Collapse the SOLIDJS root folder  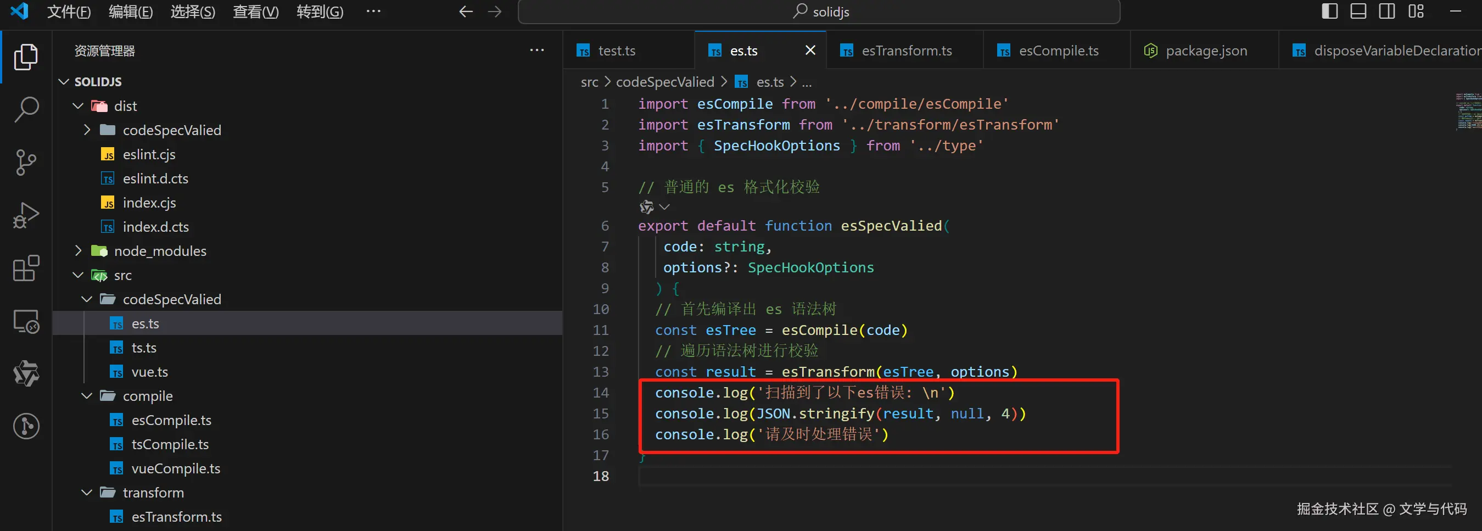[64, 82]
